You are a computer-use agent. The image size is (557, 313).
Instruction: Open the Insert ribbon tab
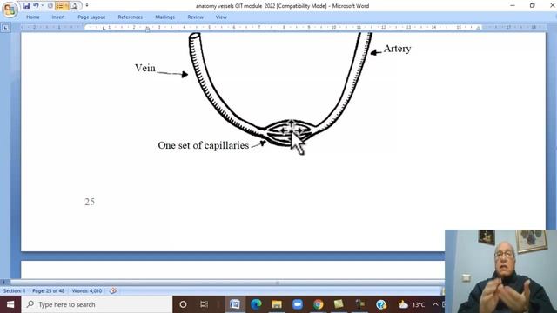(58, 17)
